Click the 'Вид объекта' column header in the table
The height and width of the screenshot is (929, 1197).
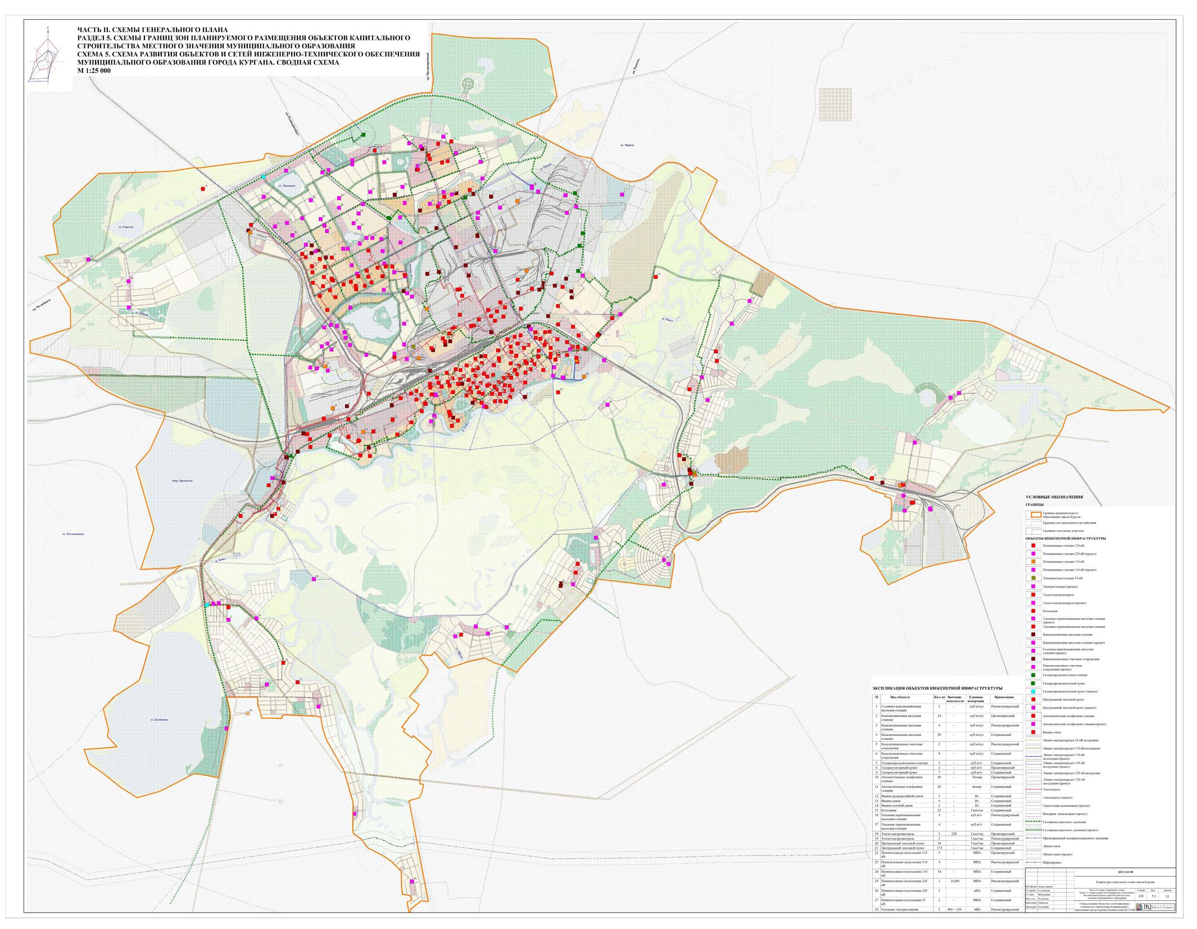coord(901,697)
